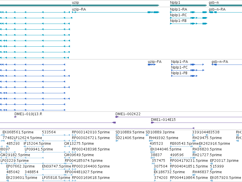Select EST RH29475.5prime
The image size is (242, 182).
click(207, 138)
